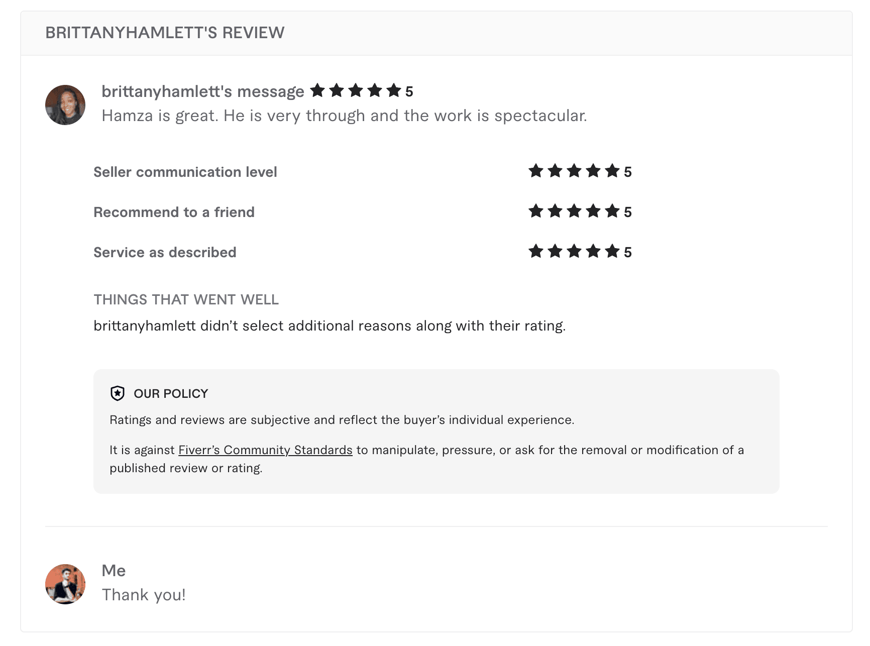The width and height of the screenshot is (870, 646).
Task: Click the BRITTANYHAMLETT'S REVIEW title bar
Action: click(x=165, y=33)
